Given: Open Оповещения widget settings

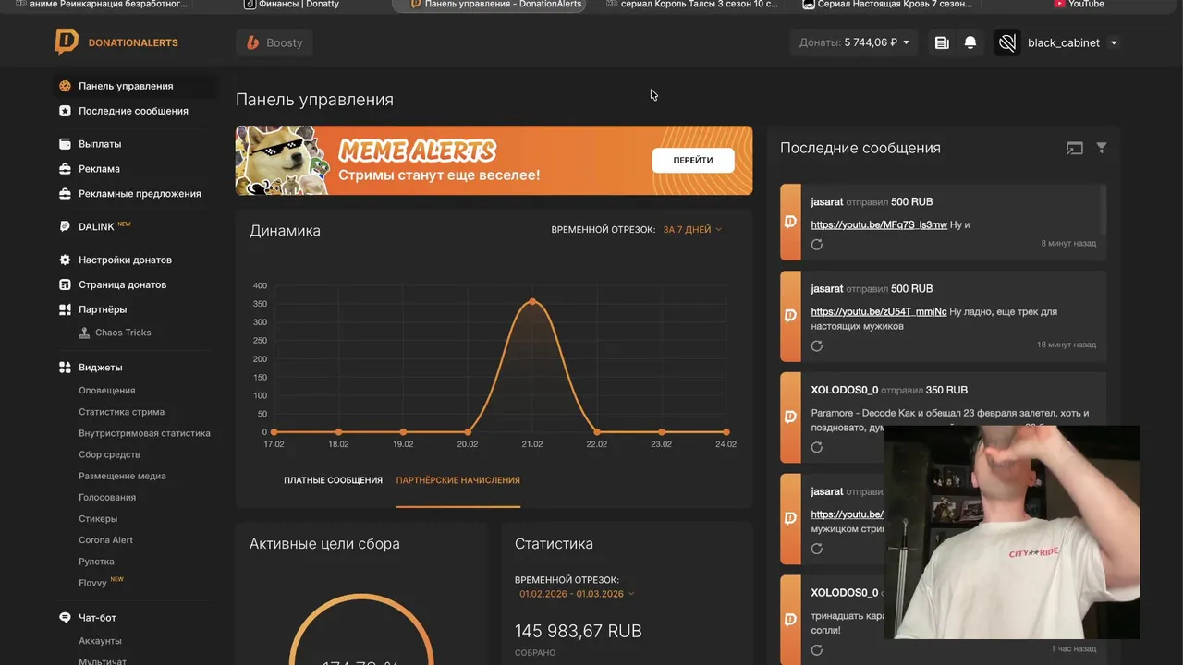Looking at the screenshot, I should pyautogui.click(x=107, y=391).
